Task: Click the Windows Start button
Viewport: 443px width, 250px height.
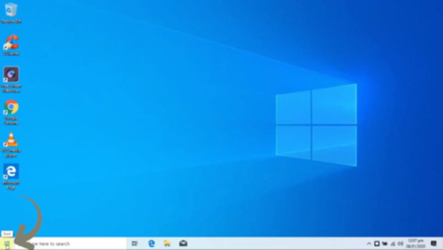Action: pos(7,244)
